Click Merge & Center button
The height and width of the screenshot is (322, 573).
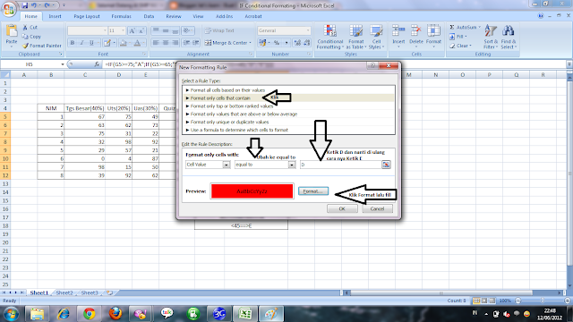[227, 43]
